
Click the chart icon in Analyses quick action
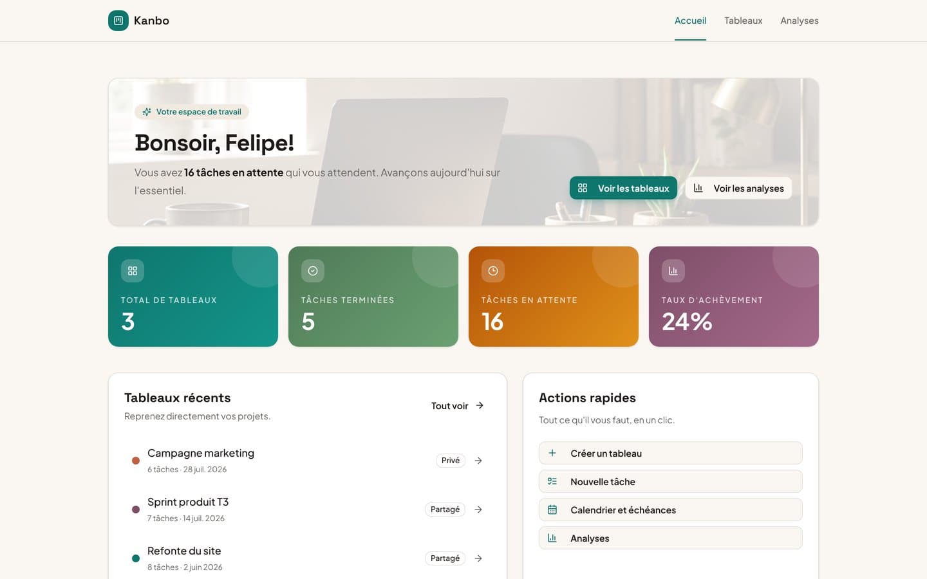[x=552, y=538]
